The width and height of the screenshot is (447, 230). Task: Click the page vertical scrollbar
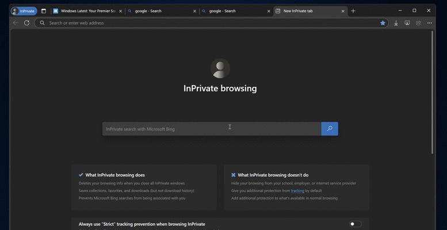pos(432,93)
